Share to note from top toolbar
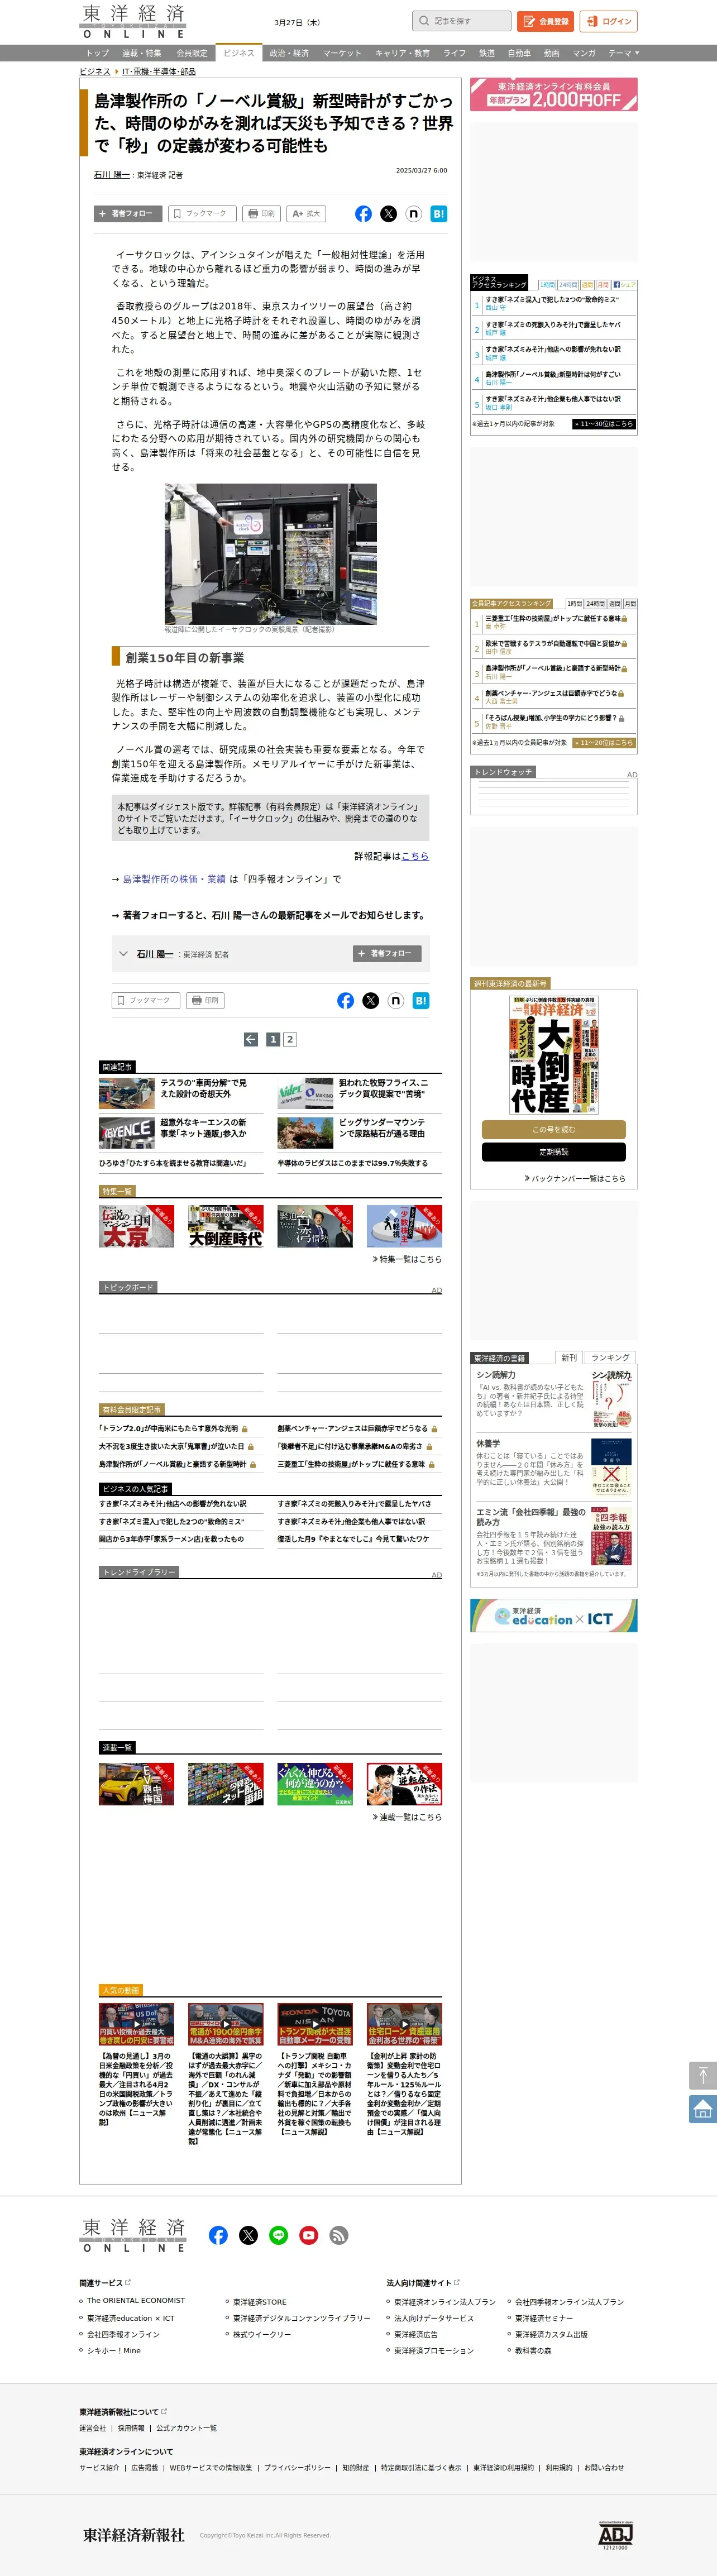Viewport: 717px width, 2576px height. pos(413,213)
